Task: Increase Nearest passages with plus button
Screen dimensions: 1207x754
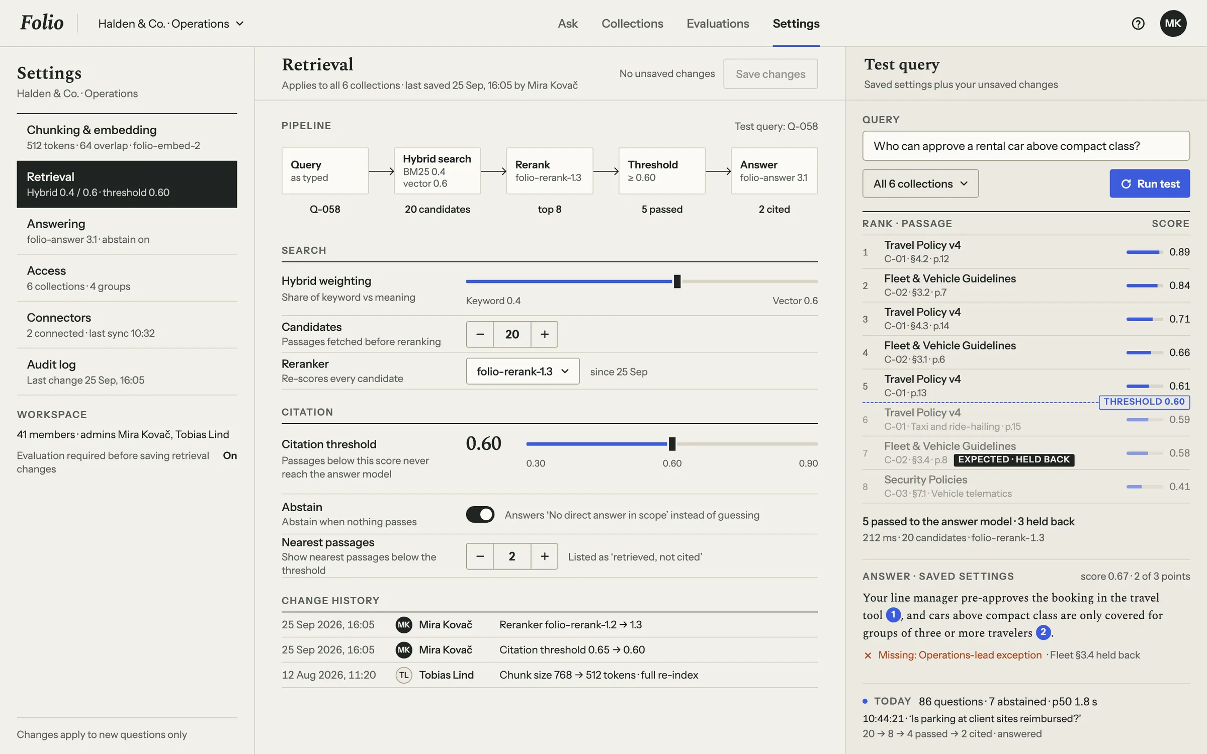Action: 545,556
